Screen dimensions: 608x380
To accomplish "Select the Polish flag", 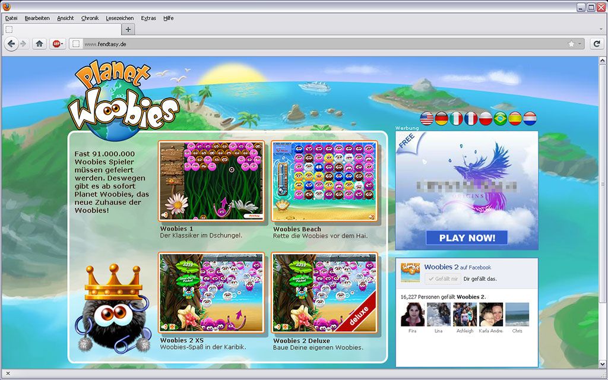I will click(x=486, y=119).
